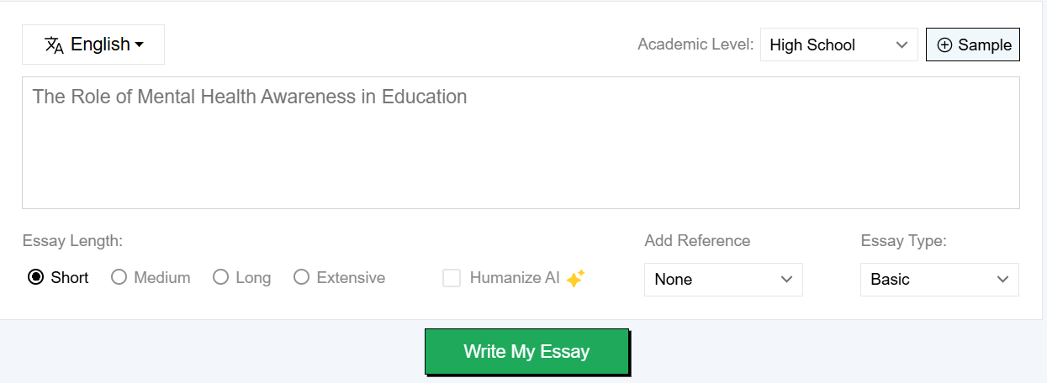Screen dimensions: 1047x383
Task: Click the translate language icon
Action: coord(54,45)
